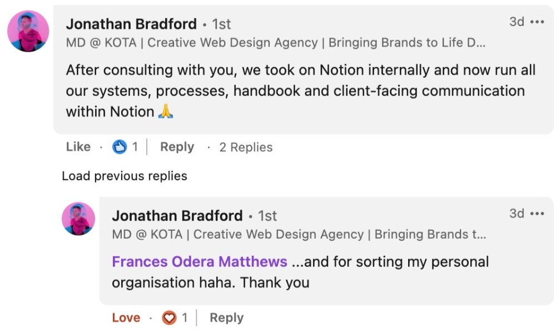Click the red heart reaction icon
Screen dimensions: 556x334
click(169, 318)
